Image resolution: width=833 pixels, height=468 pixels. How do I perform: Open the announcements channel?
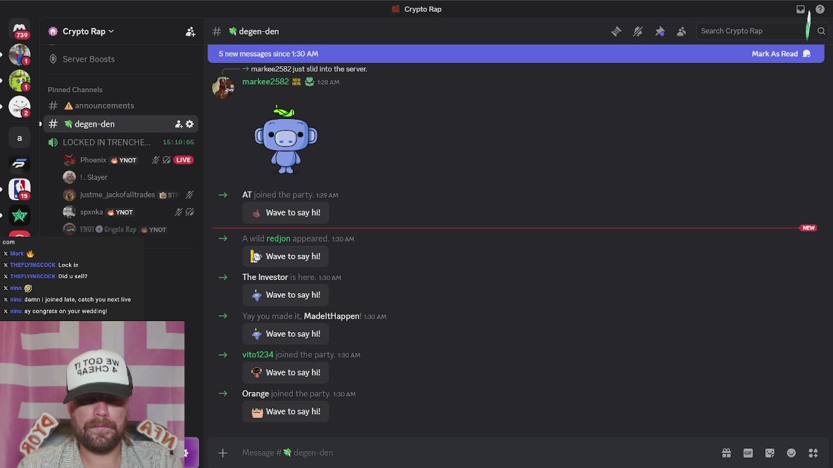[x=120, y=106]
